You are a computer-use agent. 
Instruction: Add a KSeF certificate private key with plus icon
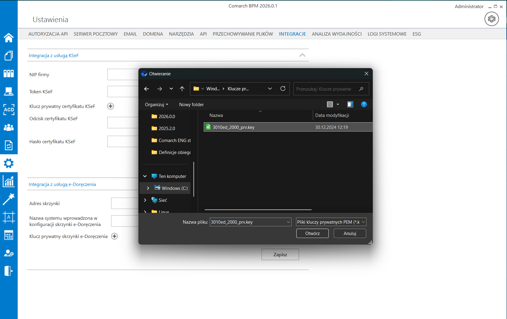(x=111, y=106)
